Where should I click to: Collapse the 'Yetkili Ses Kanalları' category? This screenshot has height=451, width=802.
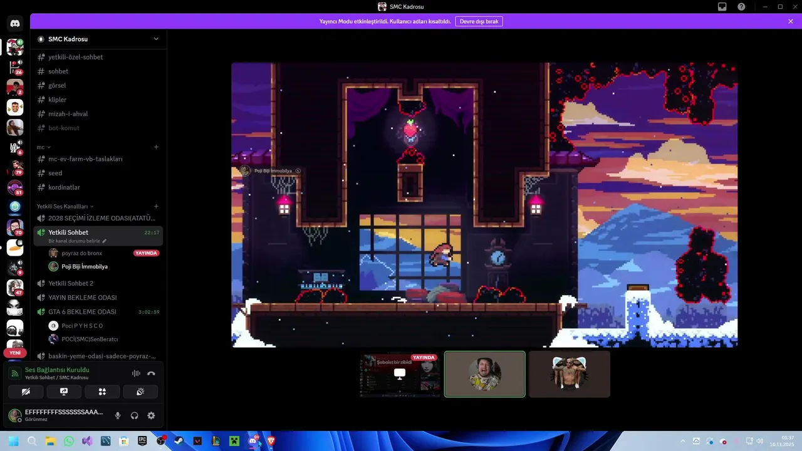(65, 206)
